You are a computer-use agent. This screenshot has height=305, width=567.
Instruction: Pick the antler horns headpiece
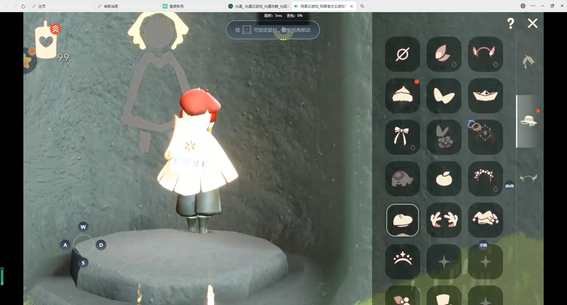(x=444, y=220)
